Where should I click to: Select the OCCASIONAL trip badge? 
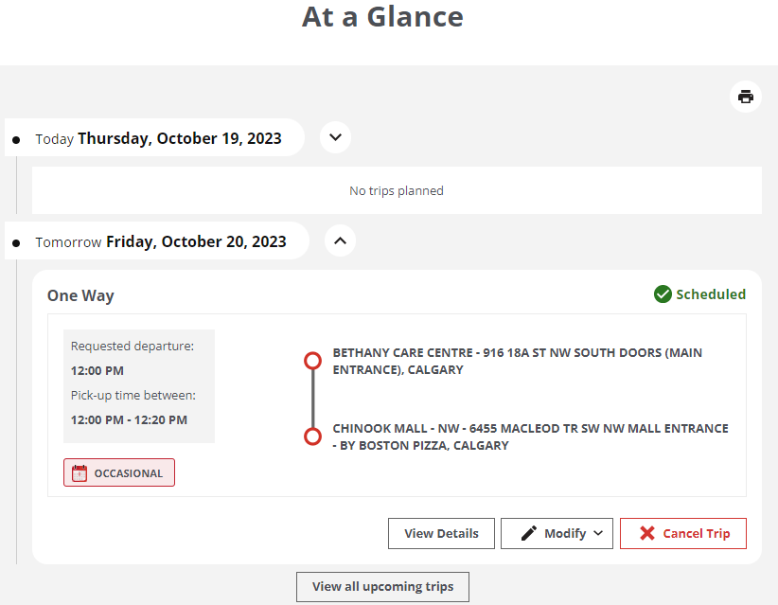[x=118, y=472]
